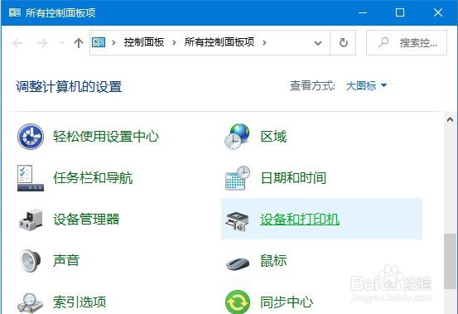This screenshot has height=314, width=458.
Task: Go up one level with up arrow
Action: tap(79, 43)
